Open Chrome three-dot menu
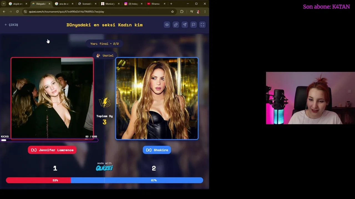This screenshot has height=199, width=355. coord(205,12)
